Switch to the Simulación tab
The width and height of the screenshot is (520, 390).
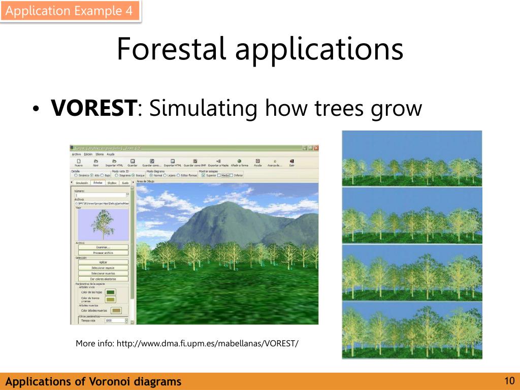pos(82,183)
